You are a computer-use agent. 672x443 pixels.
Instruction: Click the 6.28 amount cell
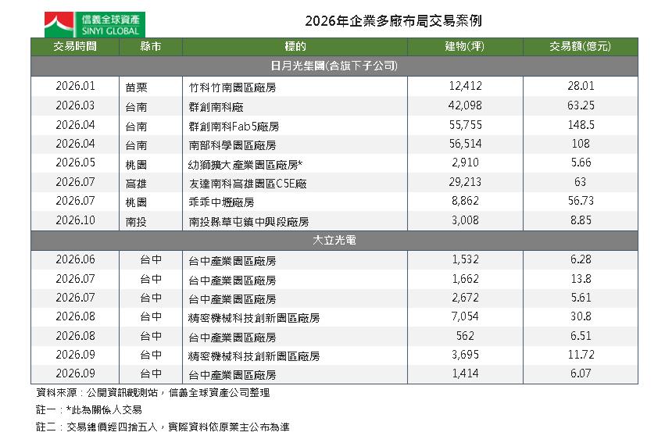pyautogui.click(x=581, y=259)
